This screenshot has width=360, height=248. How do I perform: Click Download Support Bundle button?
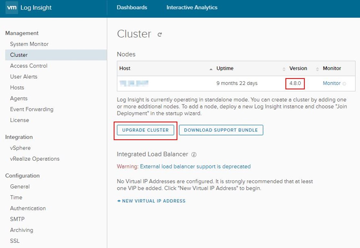click(221, 130)
